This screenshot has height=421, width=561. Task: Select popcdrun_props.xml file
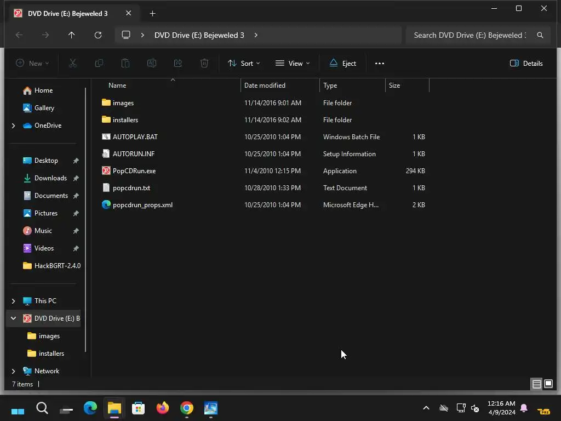[263, 205]
